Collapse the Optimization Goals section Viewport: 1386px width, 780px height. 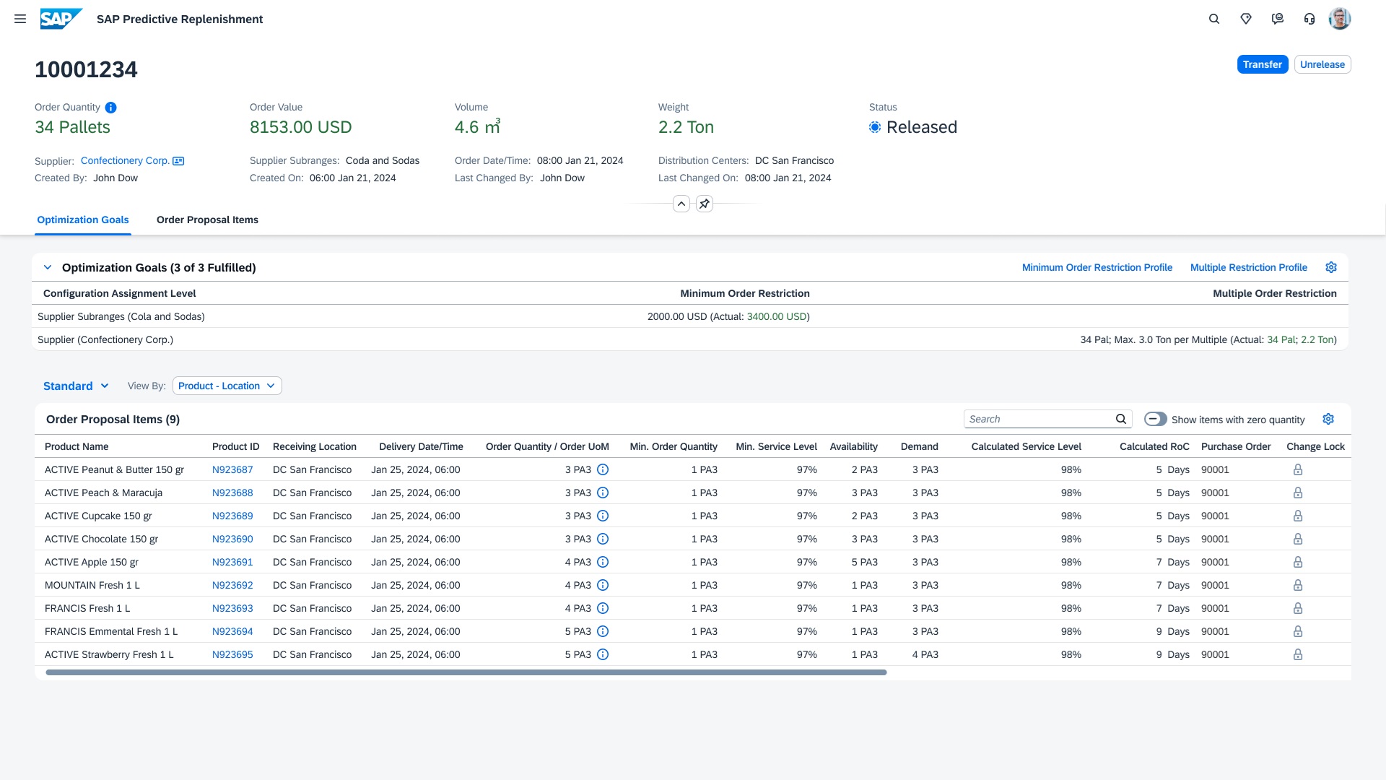(48, 267)
